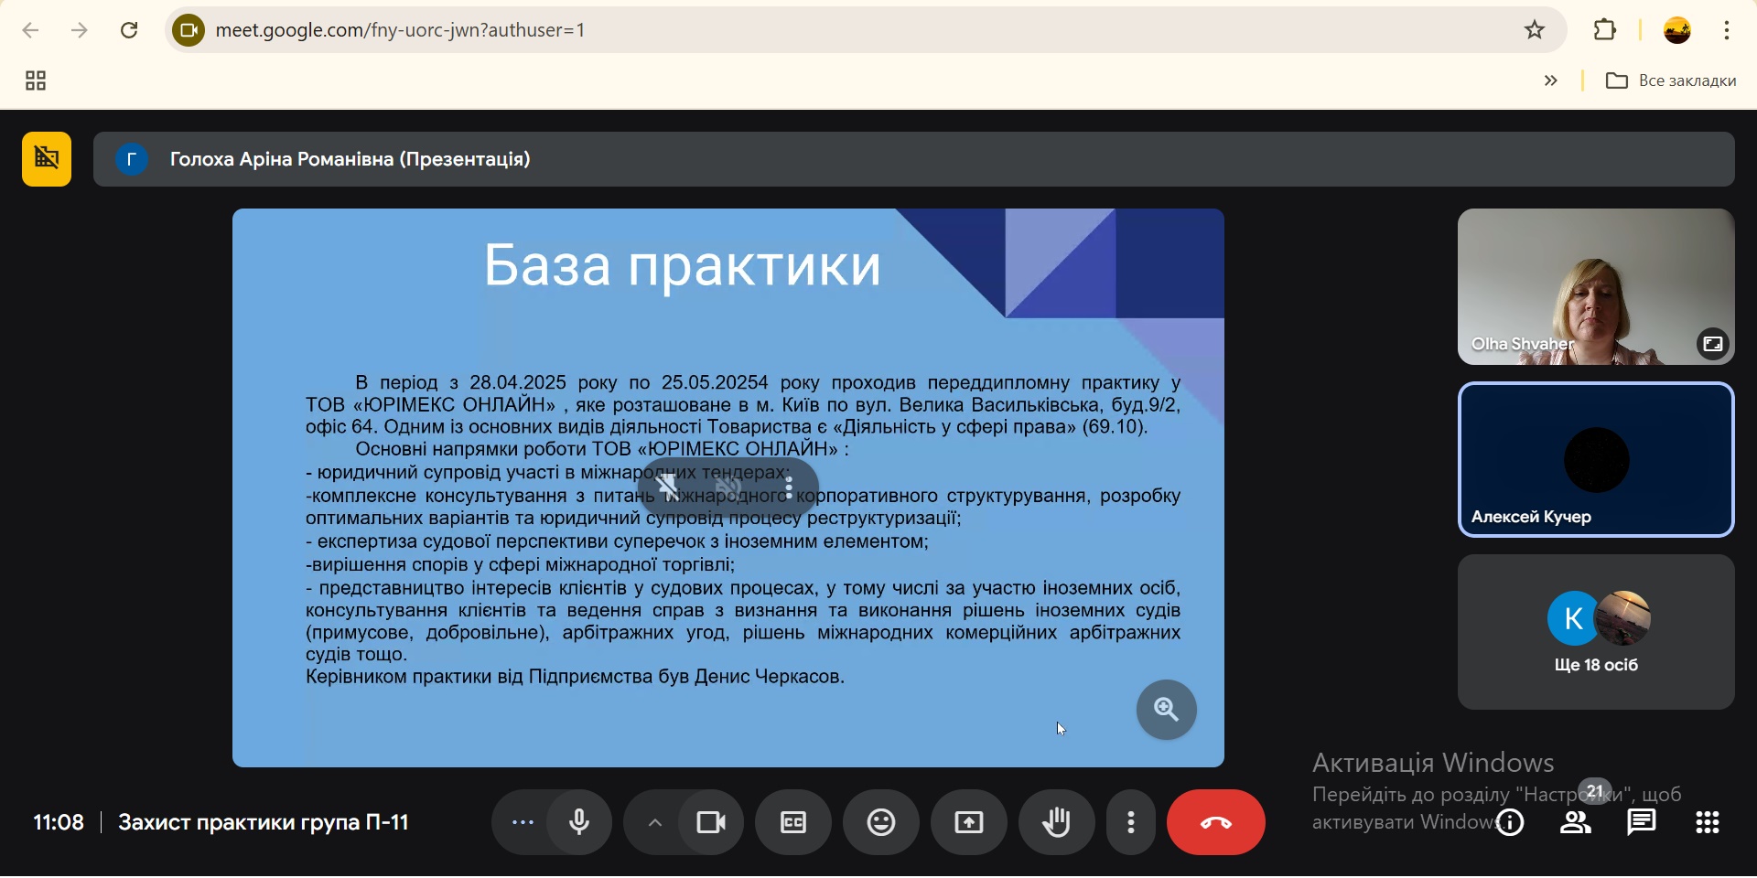Show the Ще 18 осіб participants tile

pos(1596,633)
